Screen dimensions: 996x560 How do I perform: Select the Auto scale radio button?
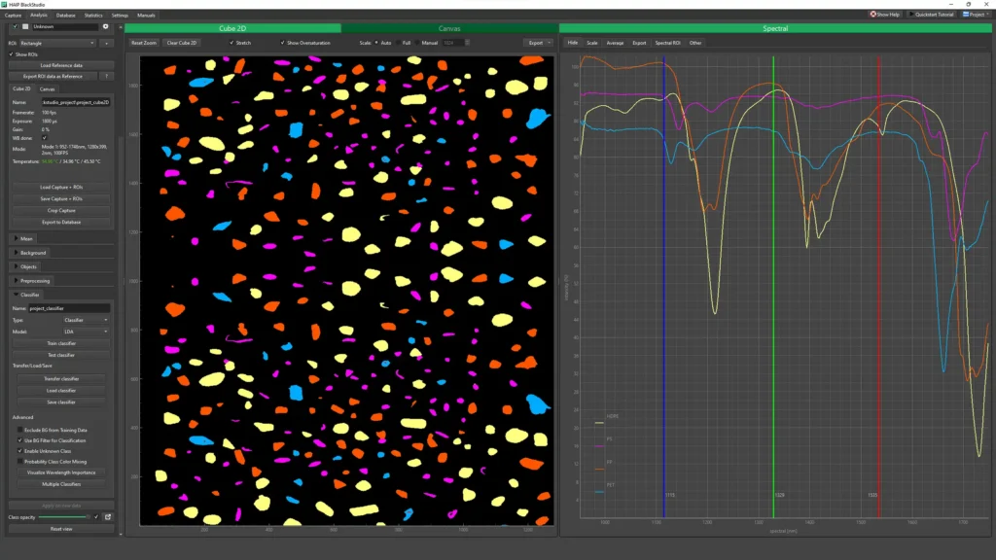pyautogui.click(x=376, y=43)
